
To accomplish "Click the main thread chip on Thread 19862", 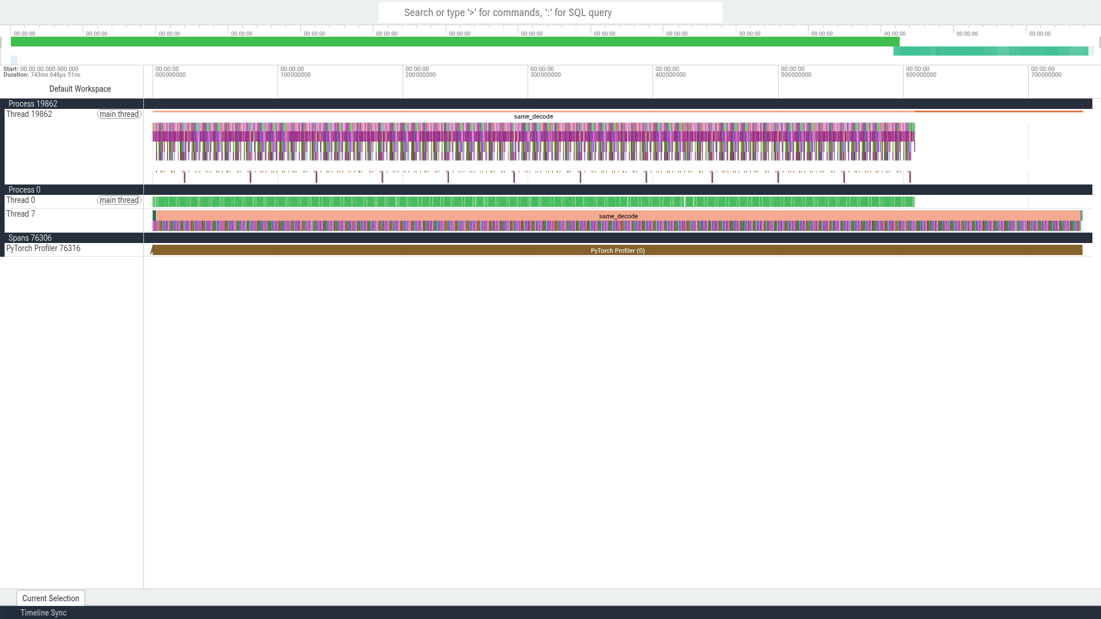I will 119,114.
